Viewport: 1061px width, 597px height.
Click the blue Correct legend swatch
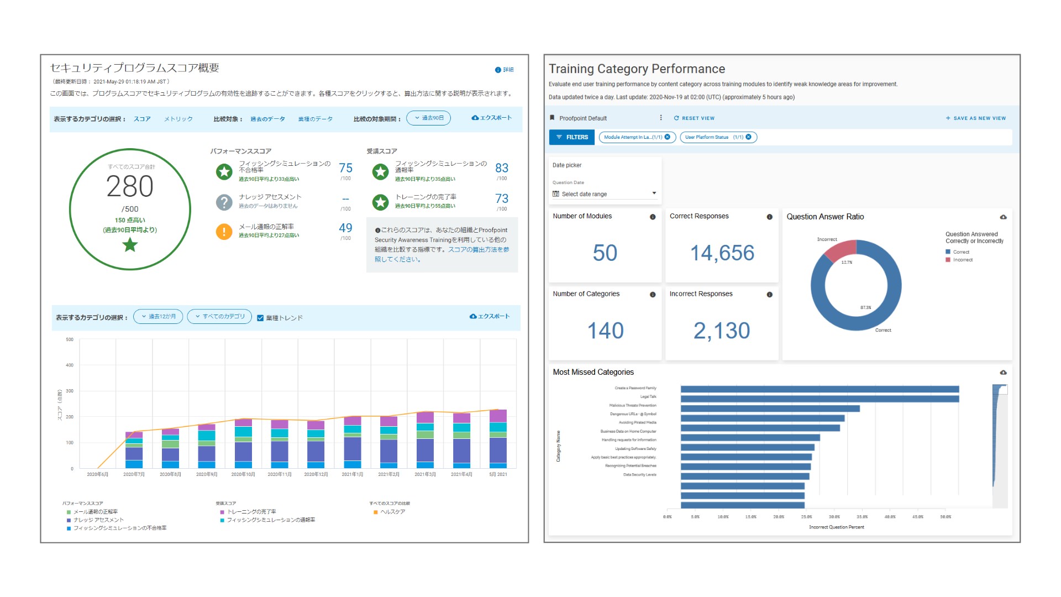coord(948,252)
